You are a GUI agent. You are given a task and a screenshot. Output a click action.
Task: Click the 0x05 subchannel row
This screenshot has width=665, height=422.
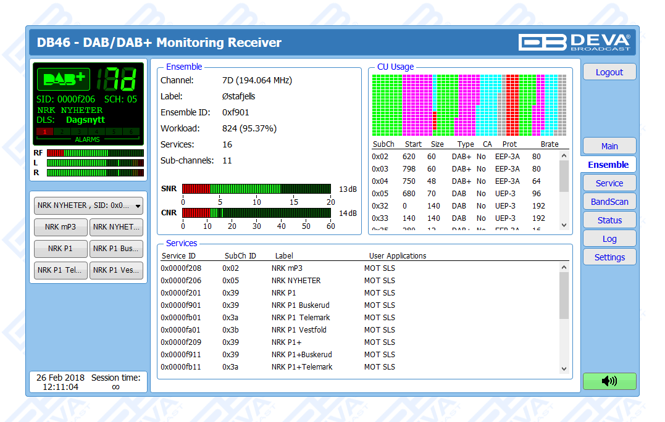pos(463,194)
